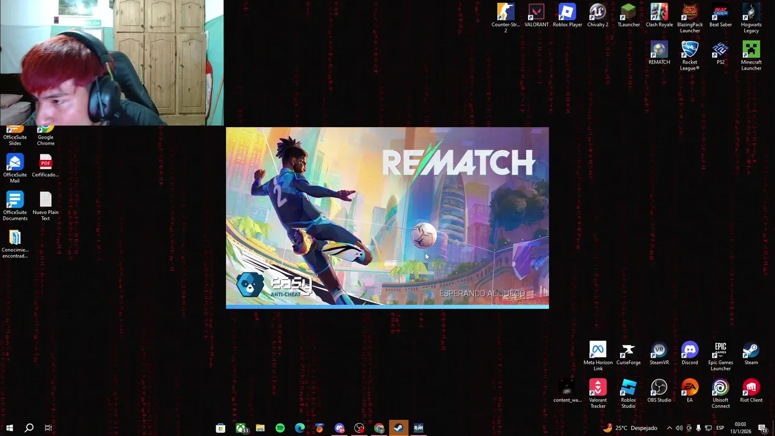
Task: Open the Nuevo Plain Text file
Action: pos(45,206)
